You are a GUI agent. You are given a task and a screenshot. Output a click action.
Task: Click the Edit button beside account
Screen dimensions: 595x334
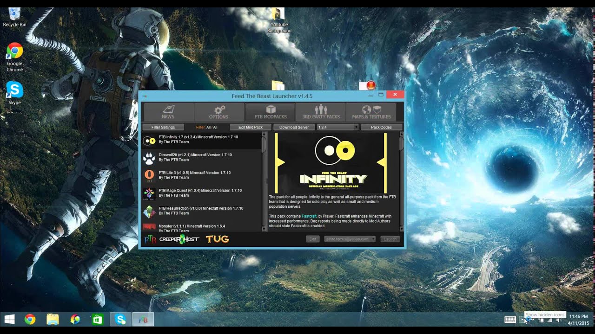[x=313, y=239]
